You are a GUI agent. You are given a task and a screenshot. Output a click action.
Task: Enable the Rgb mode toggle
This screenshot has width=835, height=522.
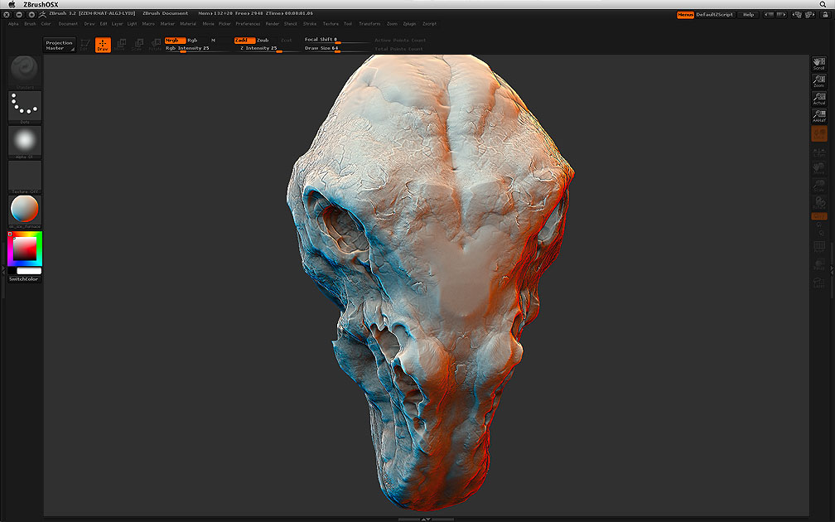click(192, 41)
